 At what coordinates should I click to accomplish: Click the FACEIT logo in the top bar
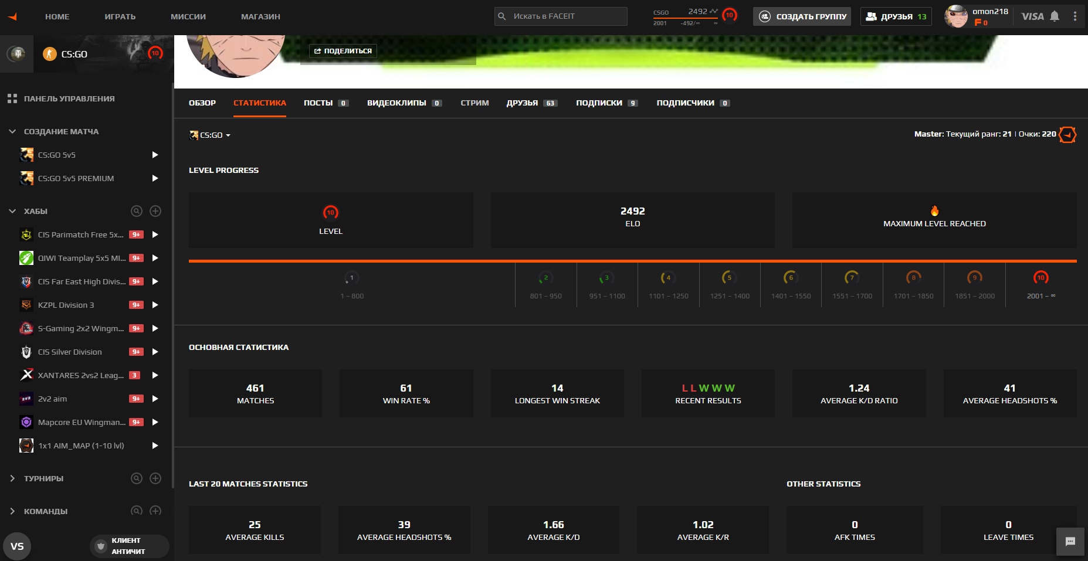pos(13,16)
